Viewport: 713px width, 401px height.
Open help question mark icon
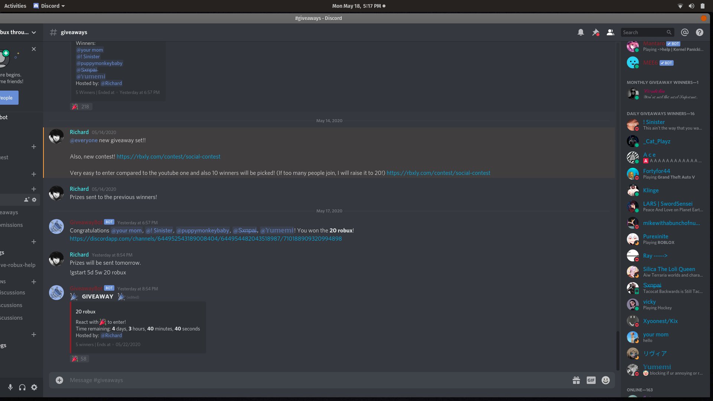click(700, 32)
